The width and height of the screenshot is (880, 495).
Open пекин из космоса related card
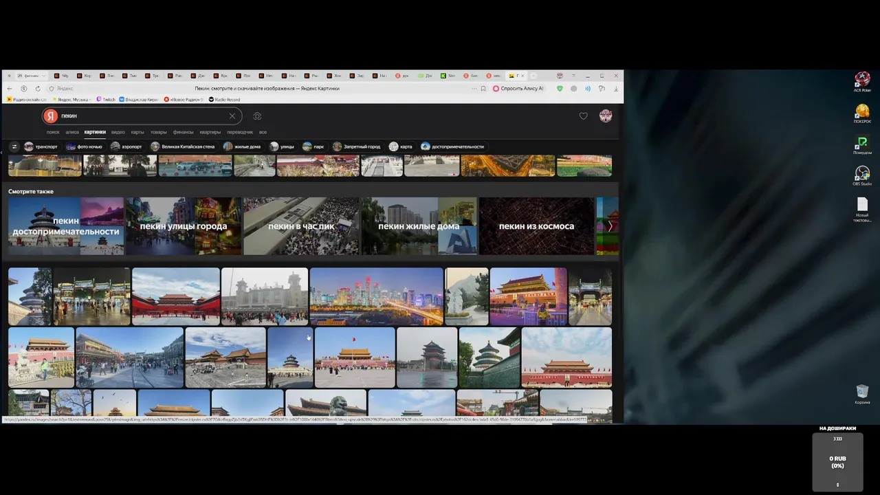[536, 226]
